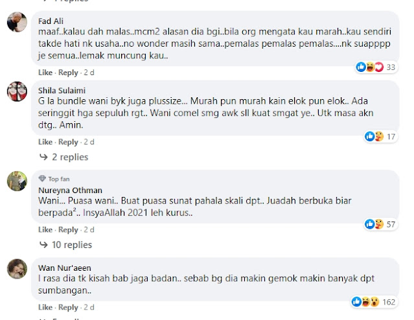Like Shila Sulaimi's comment
The width and height of the screenshot is (414, 320).
tap(45, 142)
